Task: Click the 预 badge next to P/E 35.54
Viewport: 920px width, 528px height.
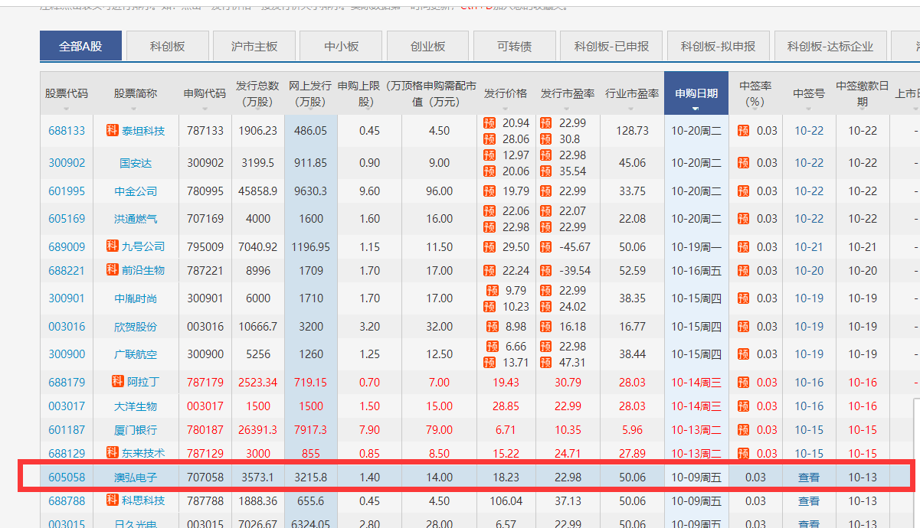Action: coord(545,171)
